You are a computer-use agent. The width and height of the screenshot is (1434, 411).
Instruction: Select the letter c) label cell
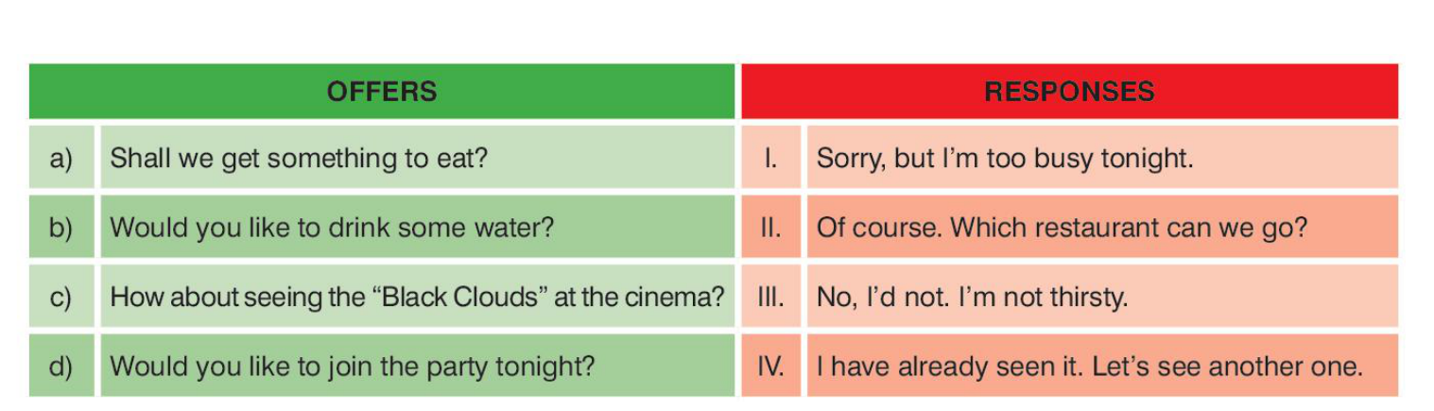click(61, 297)
